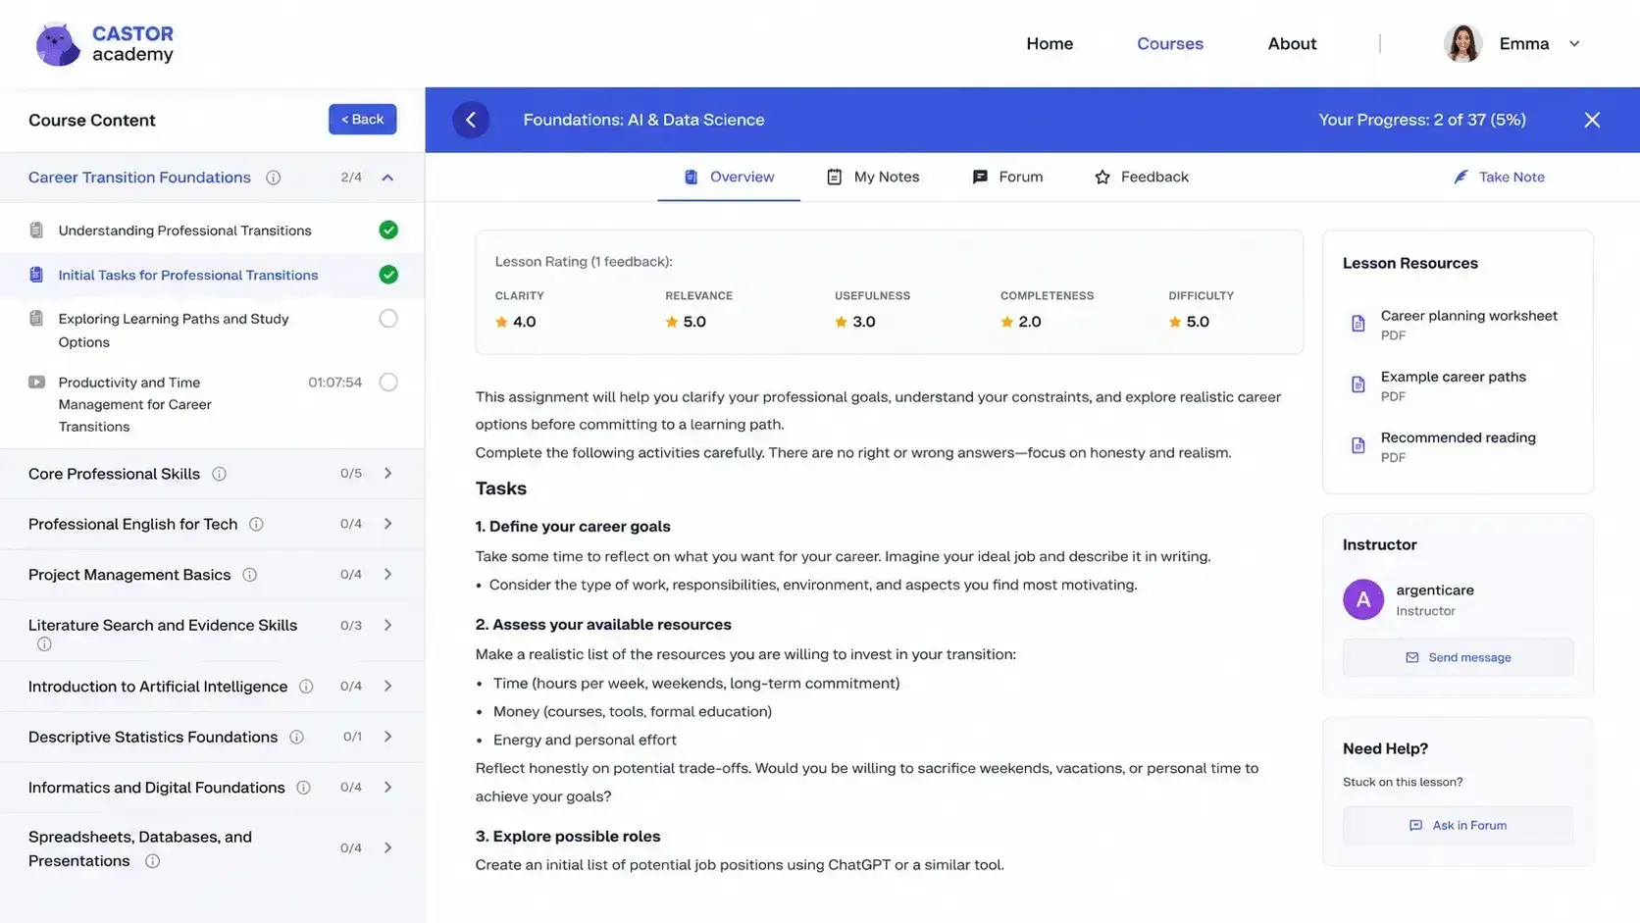This screenshot has width=1640, height=923.
Task: Click the Back button in Course Content
Action: [x=363, y=120]
